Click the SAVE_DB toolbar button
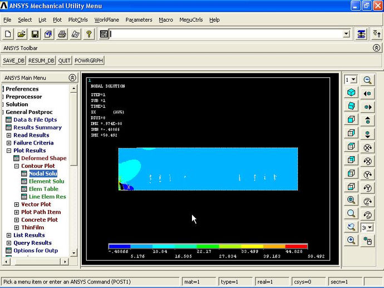Screen dimensions: 384x288 click(14, 61)
